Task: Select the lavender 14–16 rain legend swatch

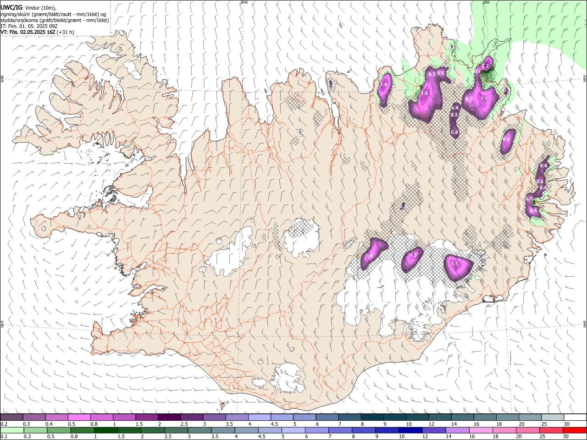Action: [457, 430]
